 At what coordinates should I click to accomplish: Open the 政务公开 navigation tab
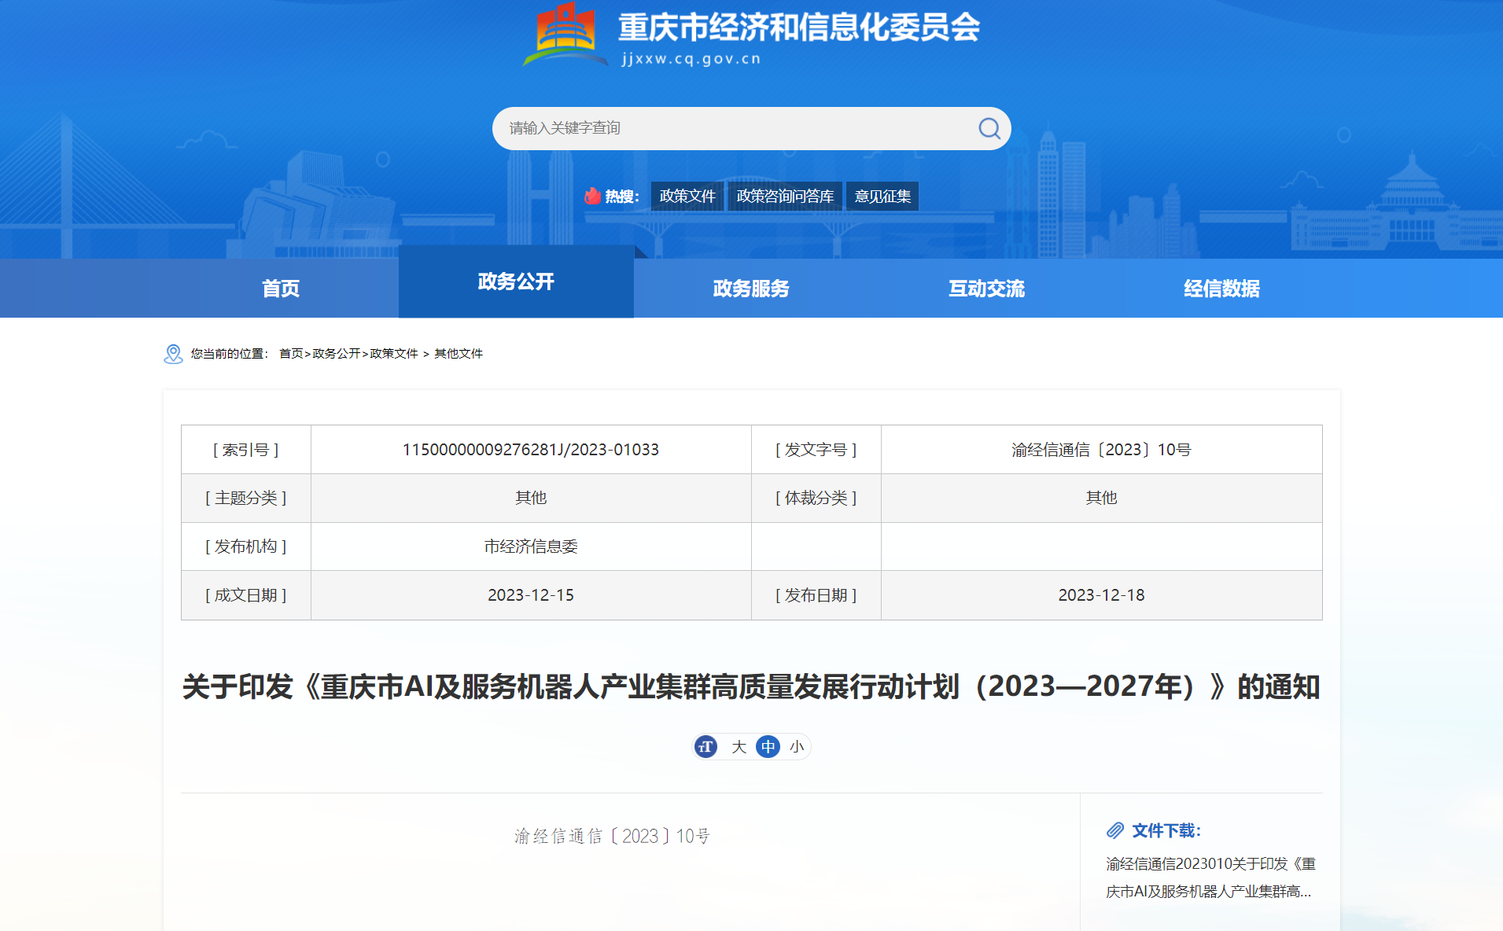516,282
